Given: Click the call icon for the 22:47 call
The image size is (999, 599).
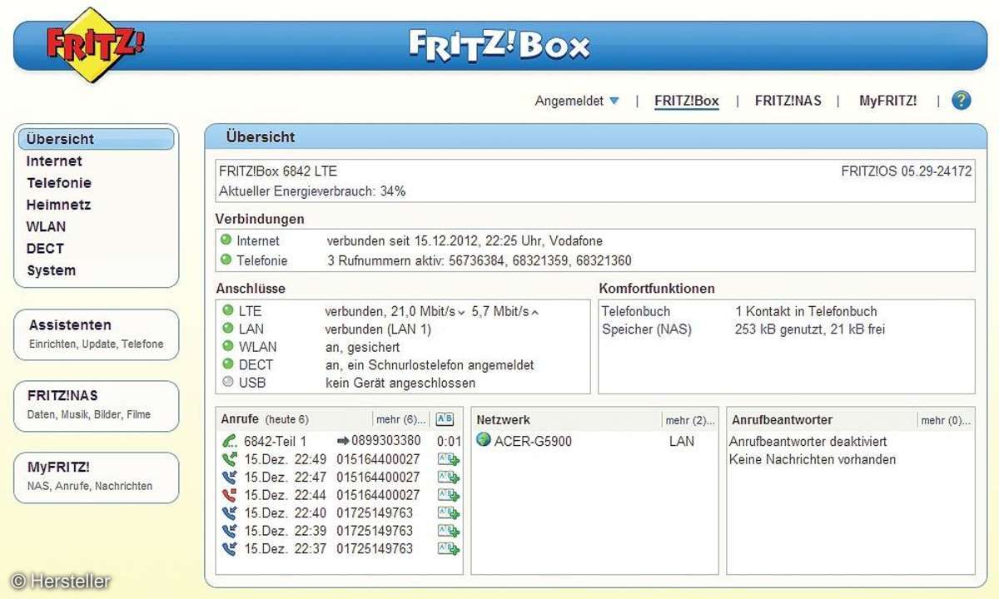Looking at the screenshot, I should tap(230, 478).
